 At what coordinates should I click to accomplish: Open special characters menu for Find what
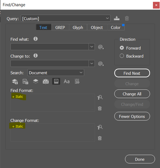(x=101, y=47)
